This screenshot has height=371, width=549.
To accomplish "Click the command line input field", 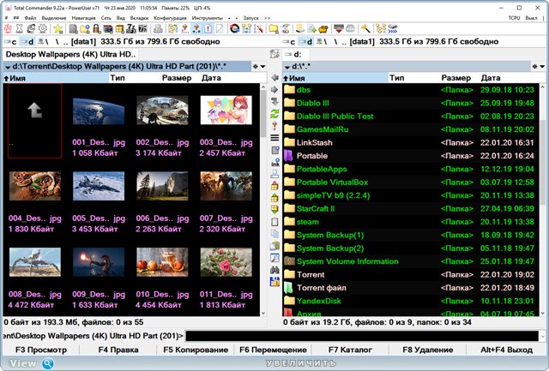I will point(362,337).
